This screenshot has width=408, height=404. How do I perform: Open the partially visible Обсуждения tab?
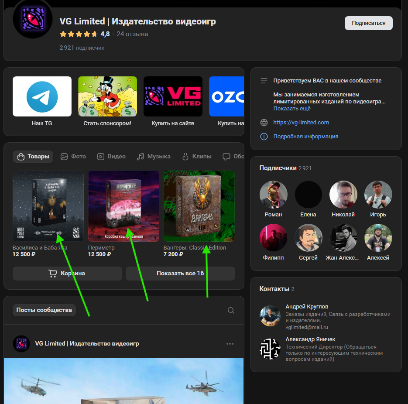point(233,157)
